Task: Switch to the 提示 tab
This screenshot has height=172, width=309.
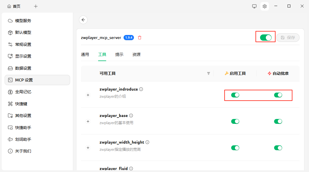Action: (119, 54)
